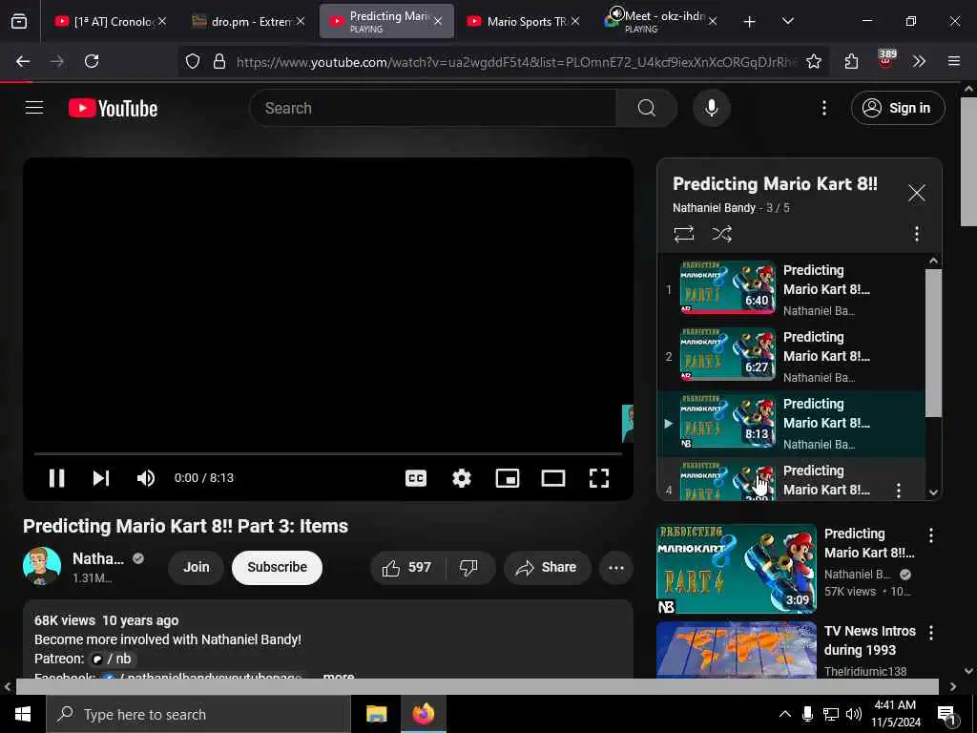Skip to next video in playlist
Viewport: 977px width, 733px height.
click(101, 478)
